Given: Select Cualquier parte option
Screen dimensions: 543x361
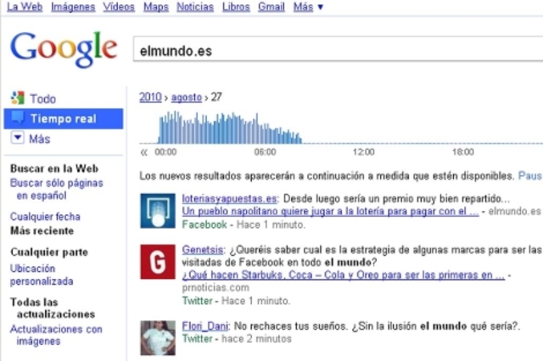Looking at the screenshot, I should [x=49, y=252].
